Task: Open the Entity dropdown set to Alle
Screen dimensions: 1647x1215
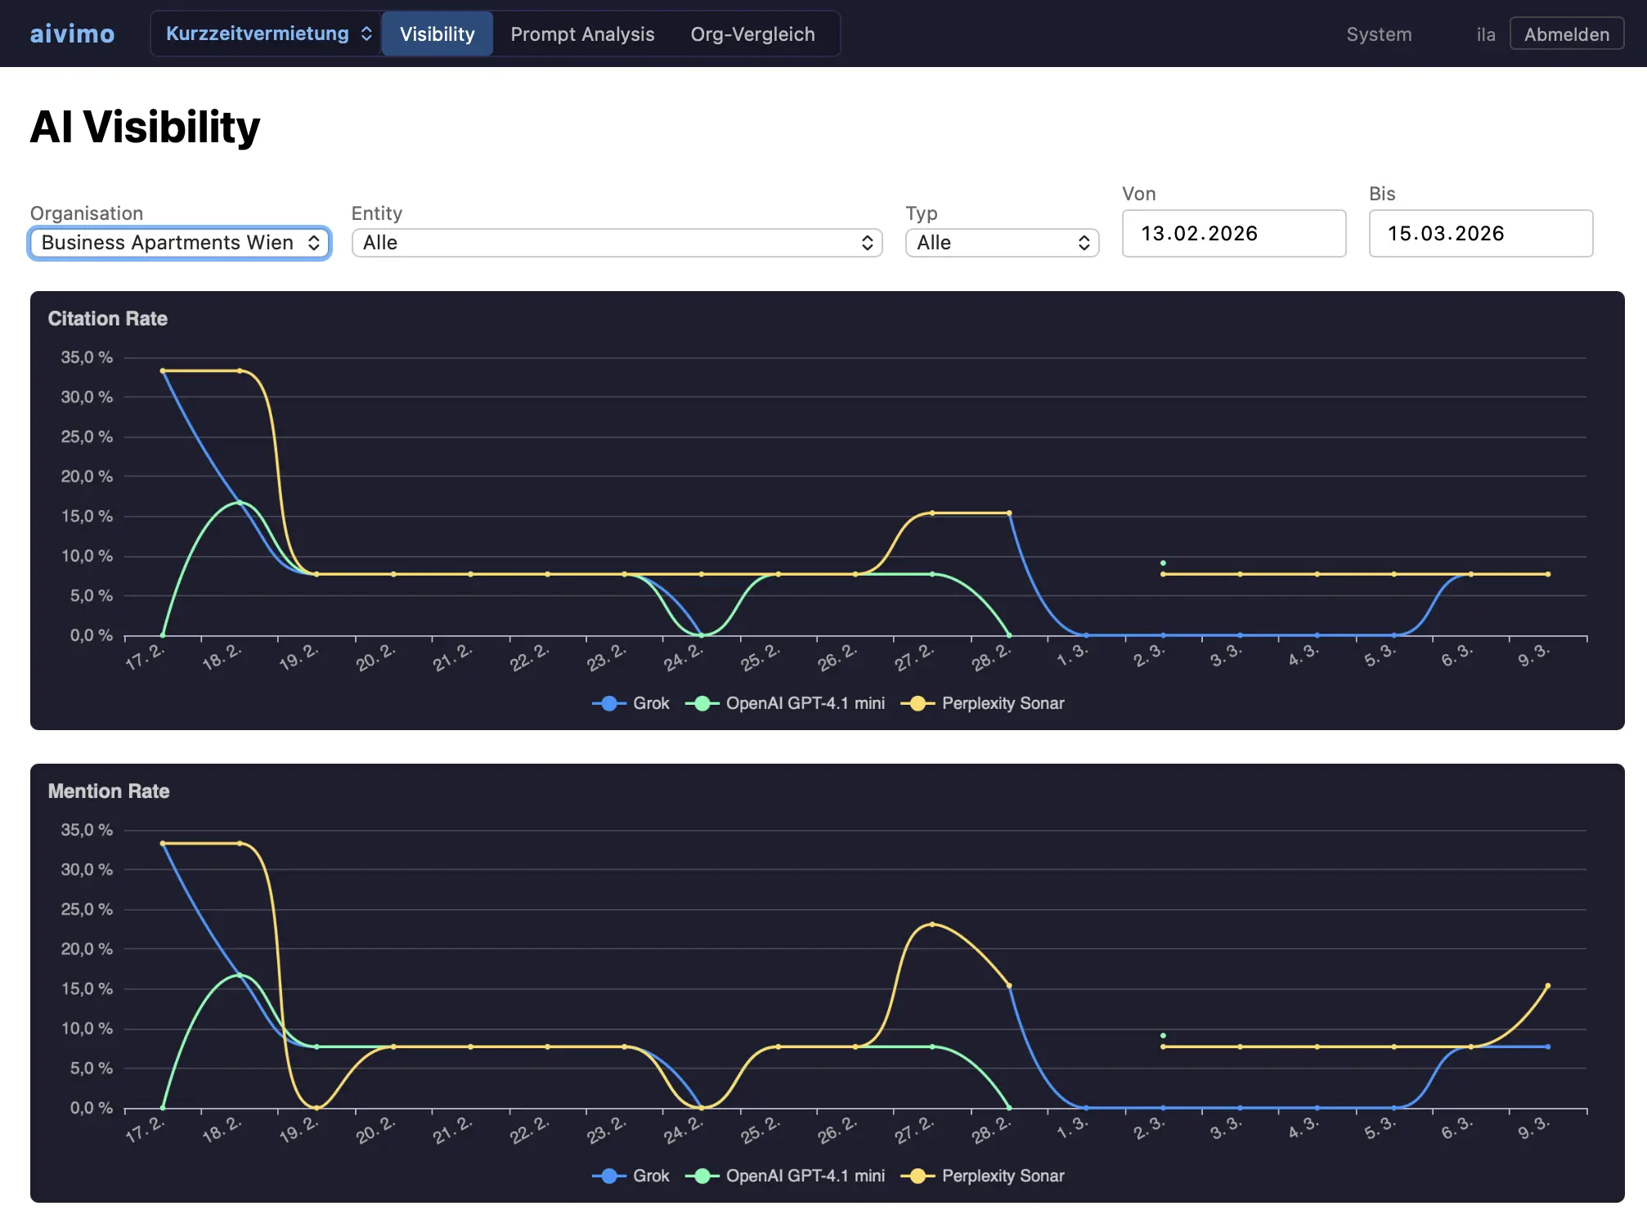Action: coord(616,242)
